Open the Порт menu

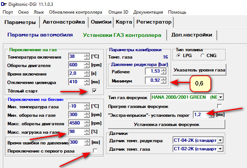tap(8, 12)
